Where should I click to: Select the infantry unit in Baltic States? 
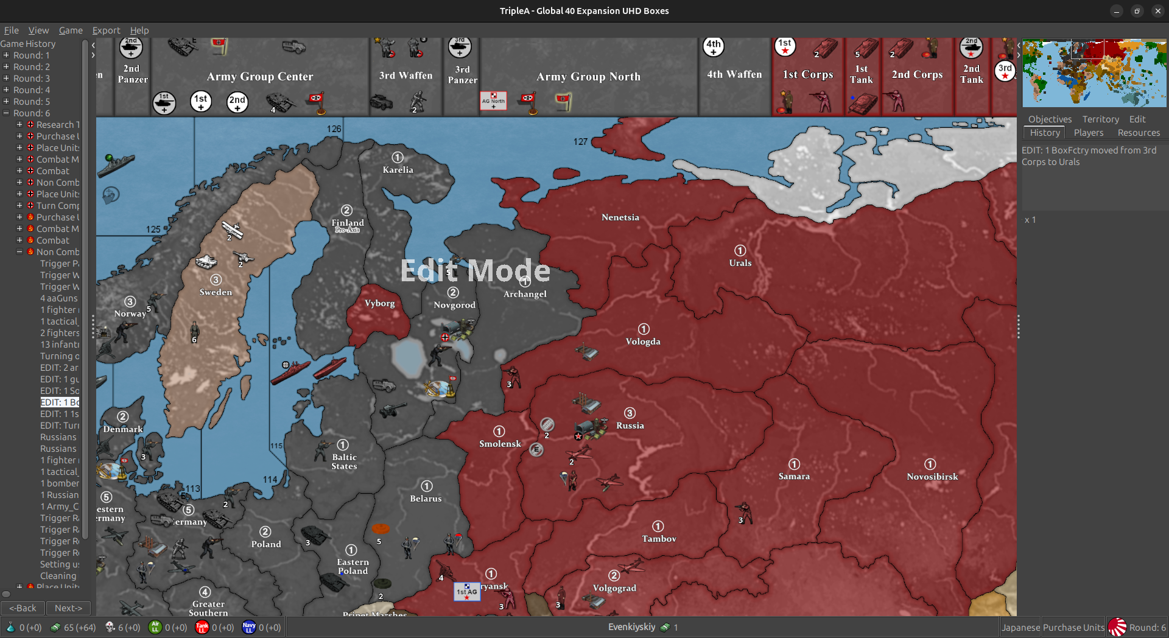click(x=322, y=451)
